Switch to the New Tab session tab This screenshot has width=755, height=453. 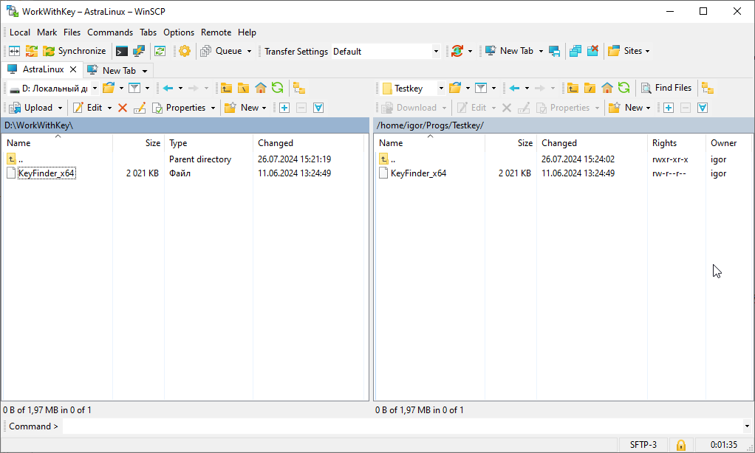(x=118, y=70)
